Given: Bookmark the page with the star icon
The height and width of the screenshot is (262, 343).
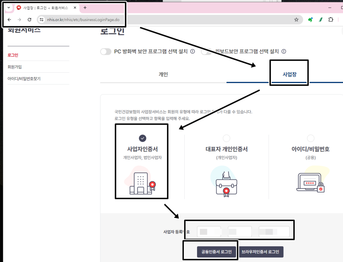Looking at the screenshot, I should pos(296,20).
